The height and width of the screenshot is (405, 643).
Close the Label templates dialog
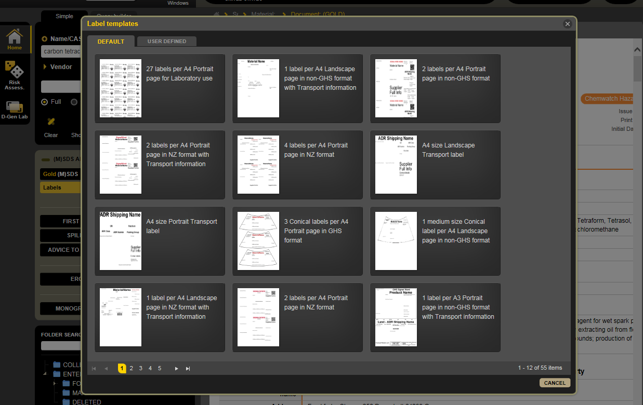click(x=568, y=24)
